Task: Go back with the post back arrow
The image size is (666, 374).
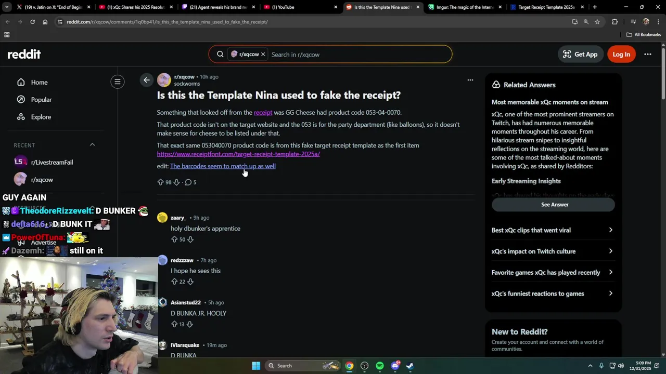Action: tap(147, 80)
